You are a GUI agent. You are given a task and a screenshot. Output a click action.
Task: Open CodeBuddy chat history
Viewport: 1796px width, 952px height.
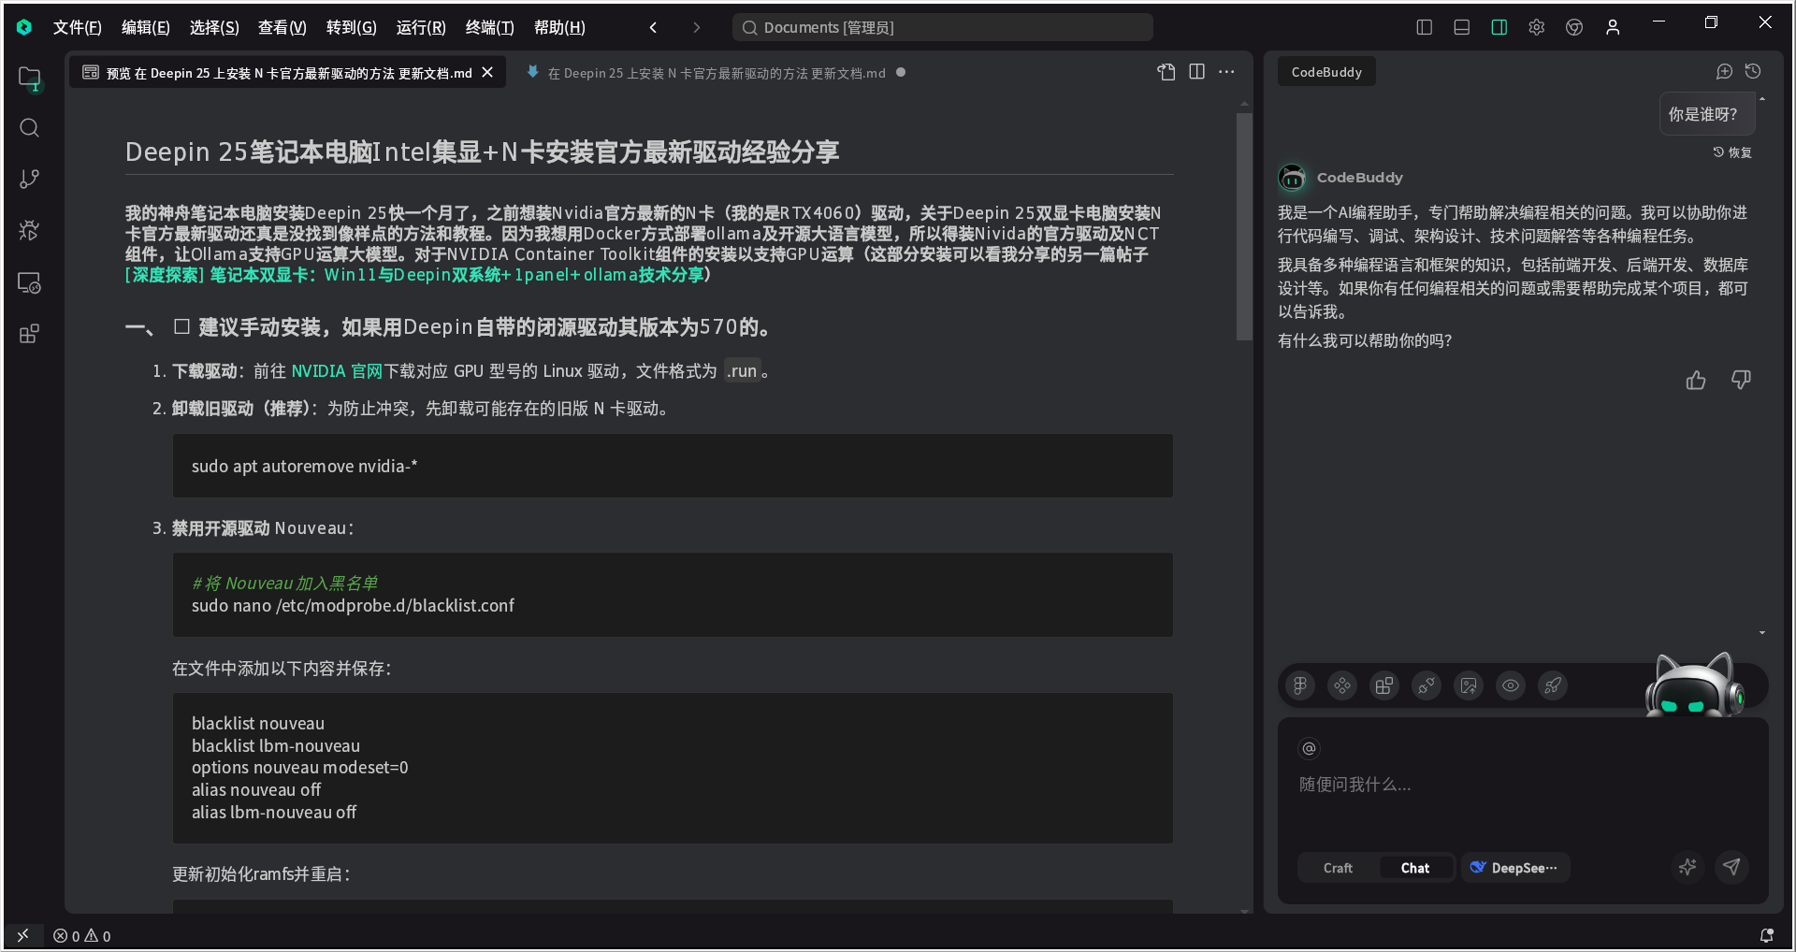[x=1753, y=72]
